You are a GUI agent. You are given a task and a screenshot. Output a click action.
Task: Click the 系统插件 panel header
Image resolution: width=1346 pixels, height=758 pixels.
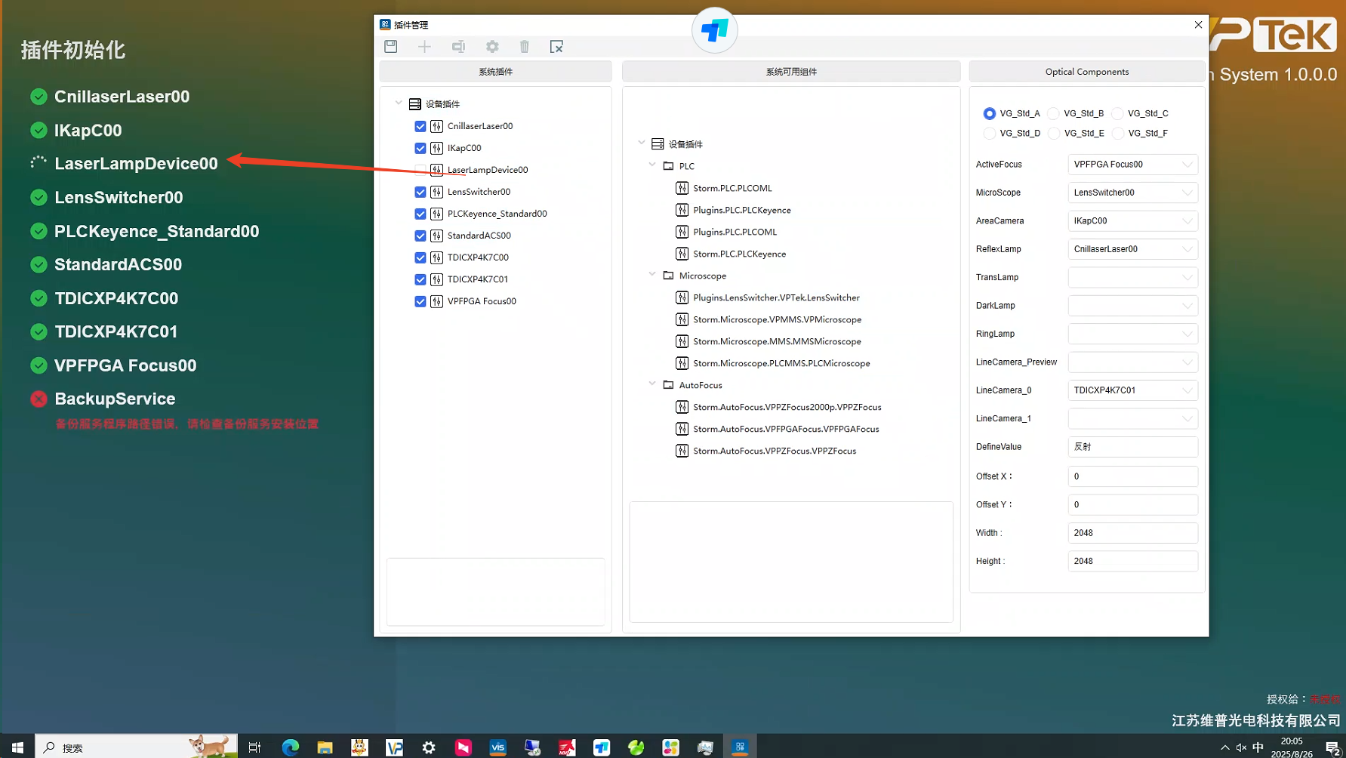(495, 72)
